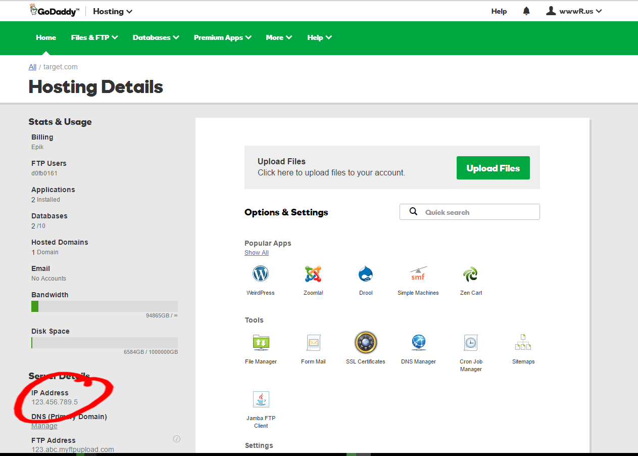638x456 pixels.
Task: Launch the Zoomla! application icon
Action: tap(313, 275)
